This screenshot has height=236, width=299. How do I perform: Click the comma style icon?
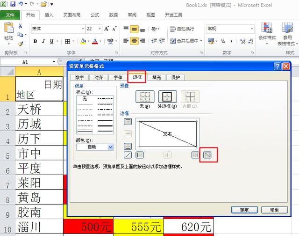click(231, 41)
